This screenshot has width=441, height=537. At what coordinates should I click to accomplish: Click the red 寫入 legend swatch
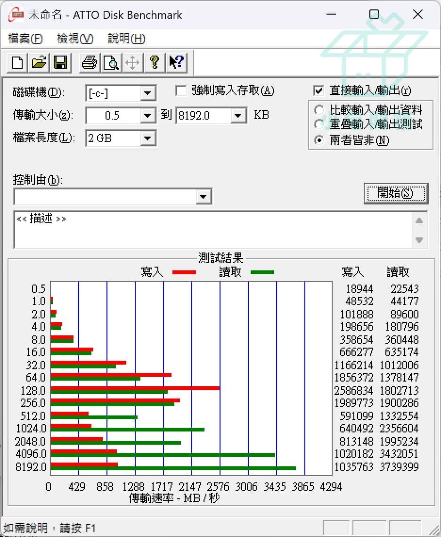184,272
